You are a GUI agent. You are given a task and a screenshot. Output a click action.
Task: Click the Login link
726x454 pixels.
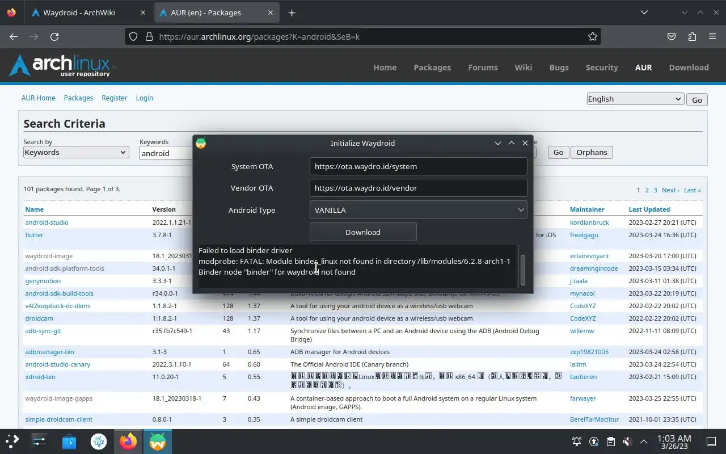coord(144,98)
